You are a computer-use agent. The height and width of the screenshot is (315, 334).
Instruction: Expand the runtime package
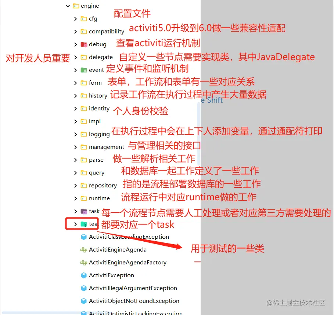click(x=75, y=198)
